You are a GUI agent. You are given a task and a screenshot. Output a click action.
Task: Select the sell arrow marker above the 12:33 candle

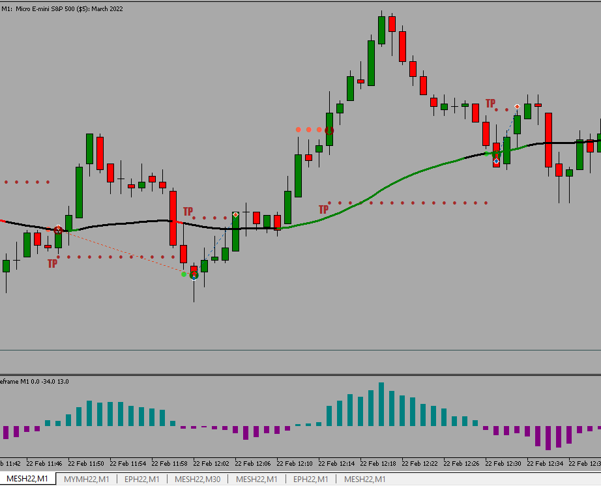click(517, 106)
